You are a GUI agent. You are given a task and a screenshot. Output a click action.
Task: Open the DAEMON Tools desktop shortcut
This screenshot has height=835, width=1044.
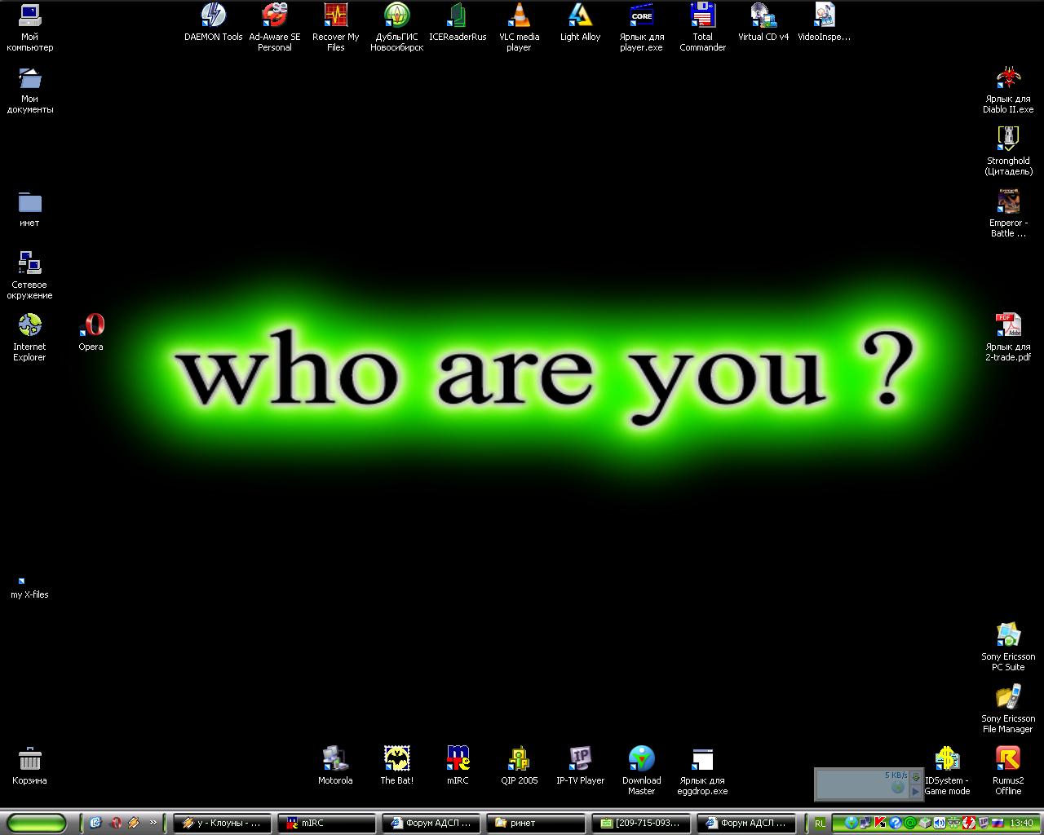click(213, 16)
